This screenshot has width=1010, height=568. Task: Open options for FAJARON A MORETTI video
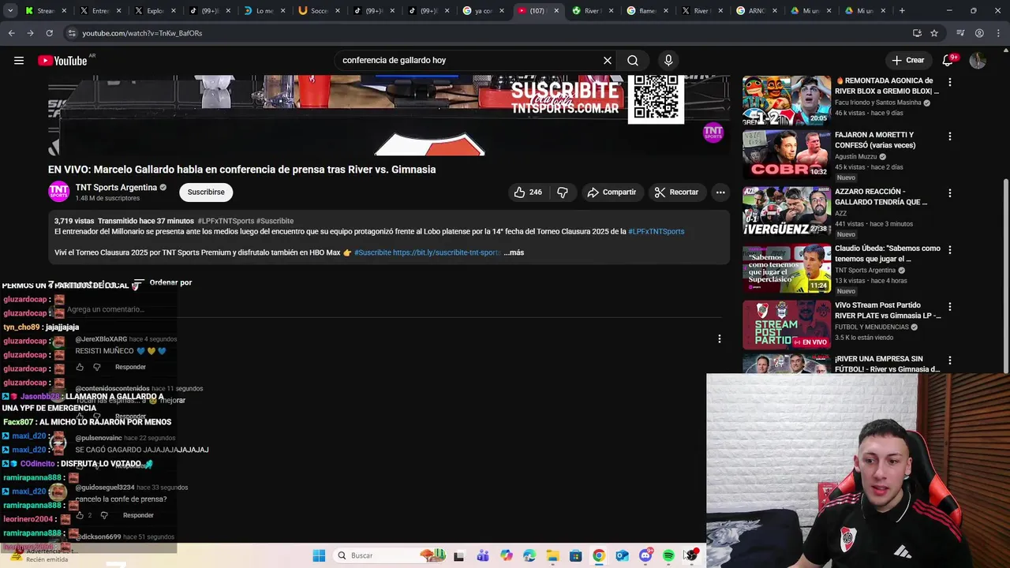pos(949,136)
